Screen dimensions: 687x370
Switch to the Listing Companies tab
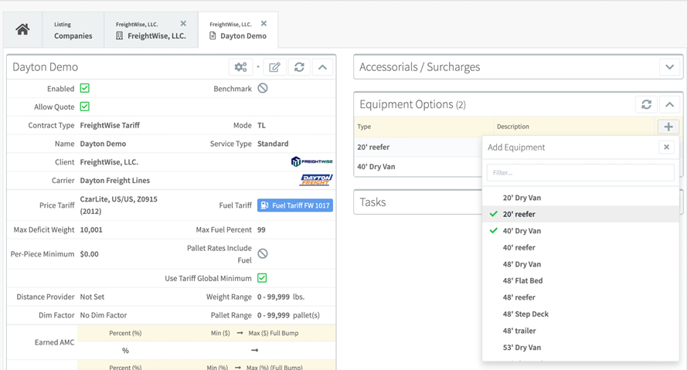(73, 30)
